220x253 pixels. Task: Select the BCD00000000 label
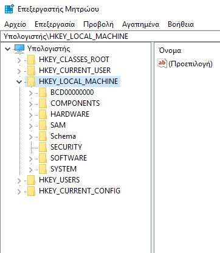coord(72,92)
